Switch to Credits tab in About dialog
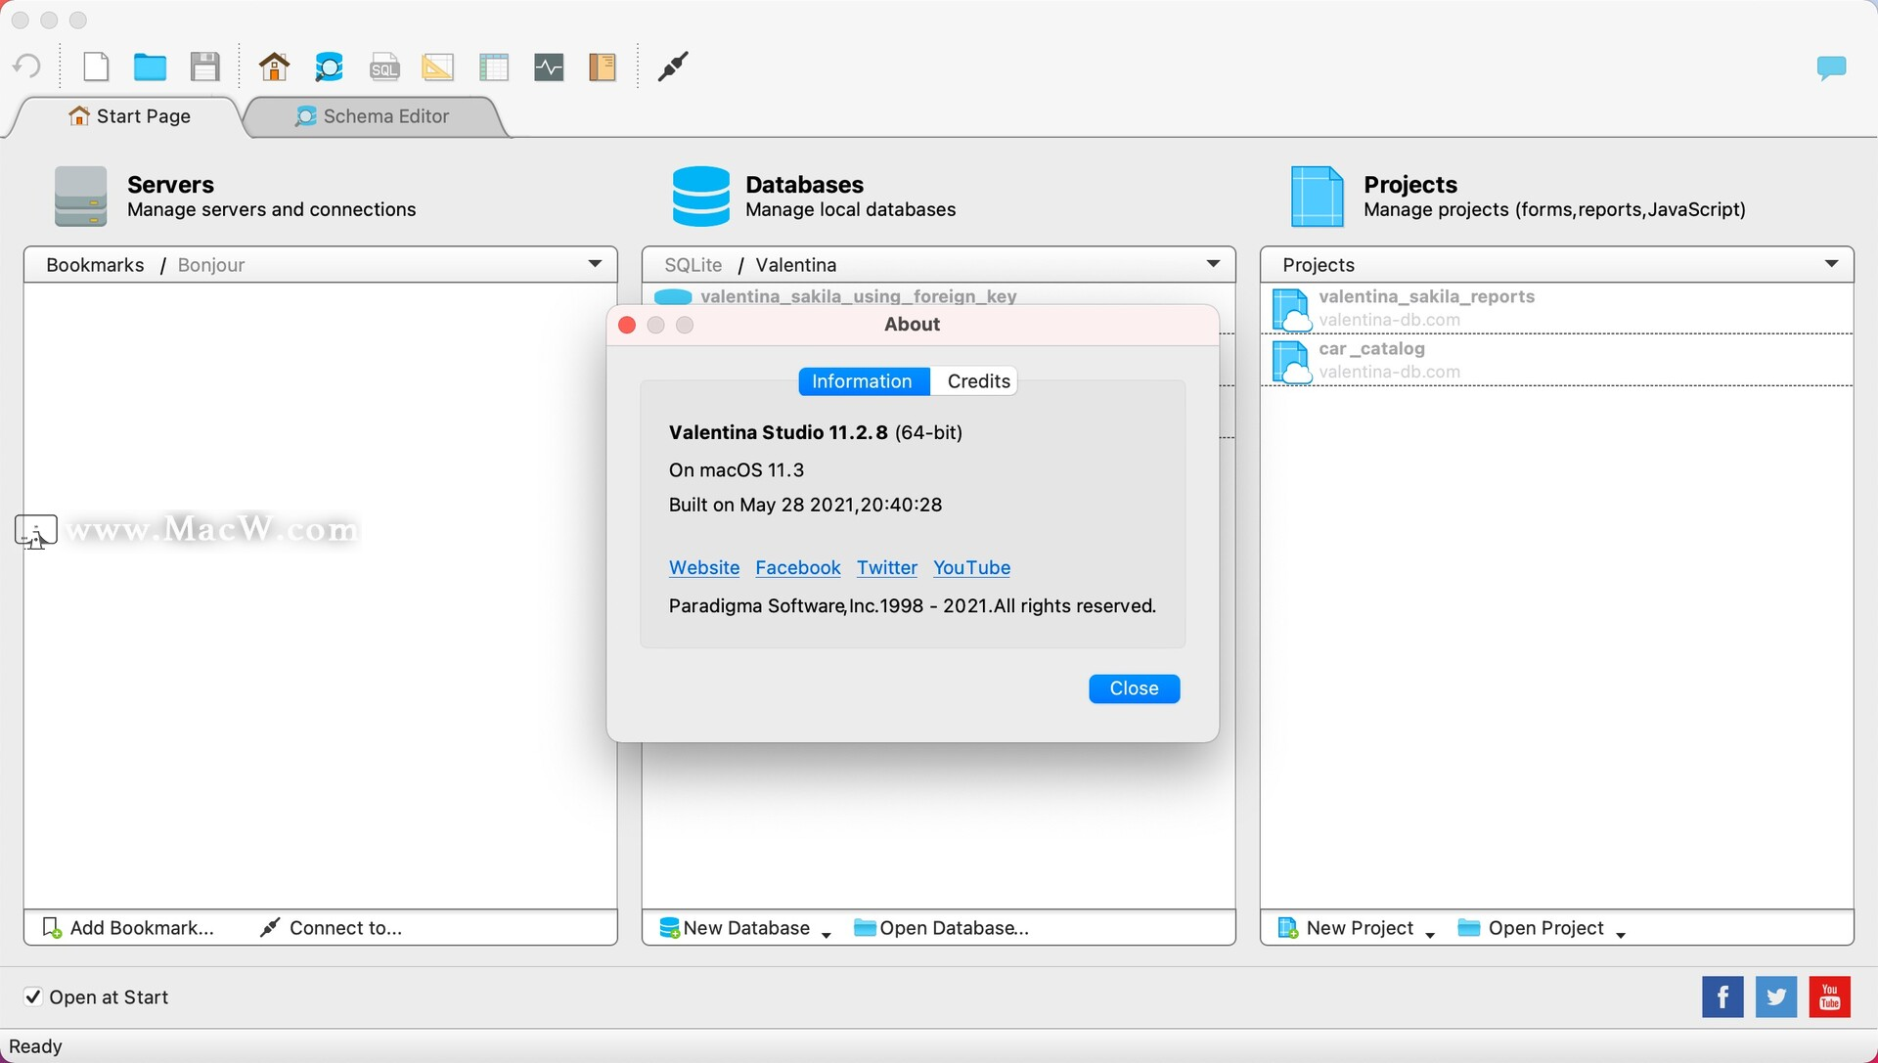The image size is (1878, 1063). (x=978, y=380)
